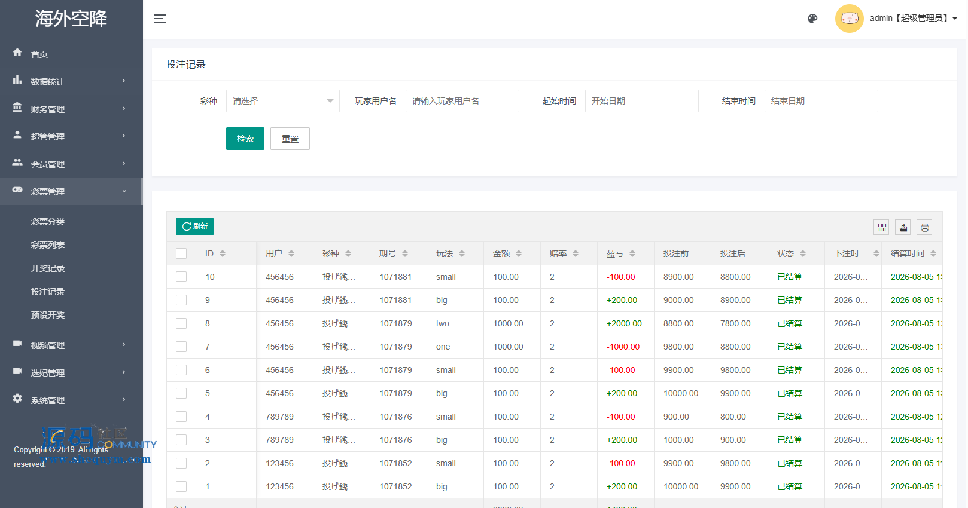Open the theme color palette icon
This screenshot has height=508, width=968.
click(812, 19)
